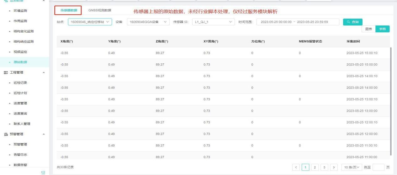Go to page 2 of results
Screen dimensions: 397x175
[317, 167]
